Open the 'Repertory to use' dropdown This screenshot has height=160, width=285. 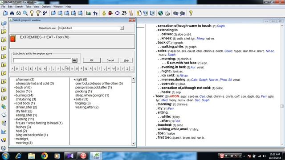122,28
